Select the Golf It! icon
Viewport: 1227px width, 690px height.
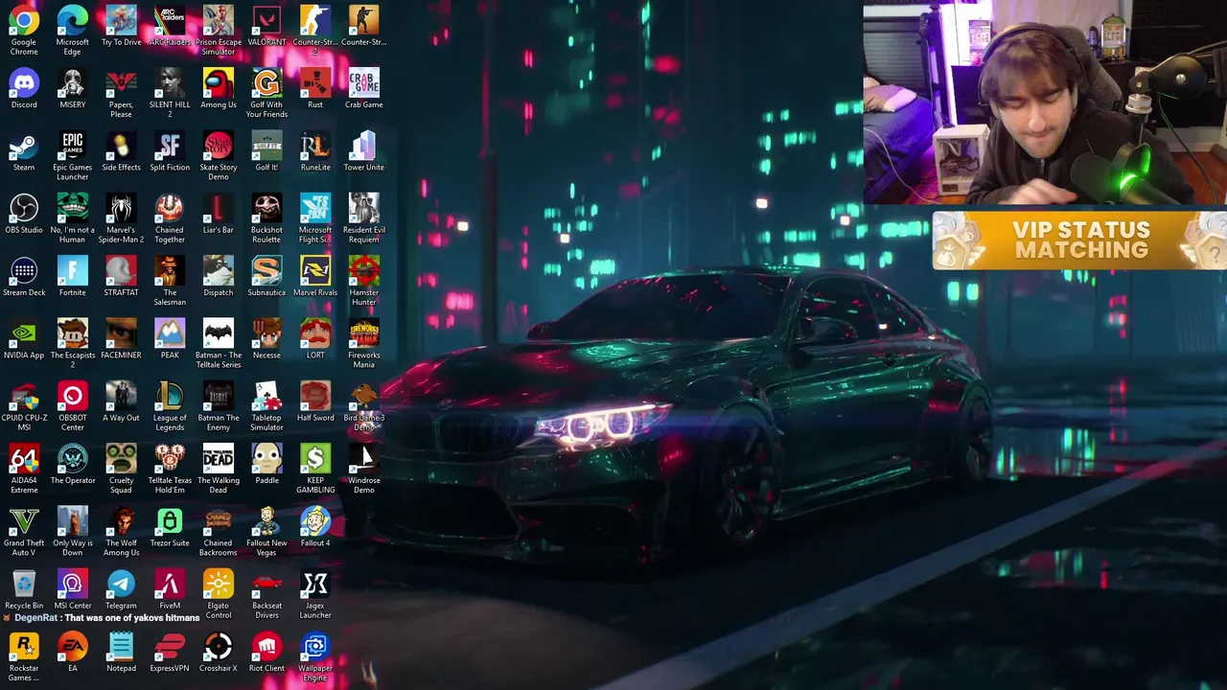click(x=266, y=150)
